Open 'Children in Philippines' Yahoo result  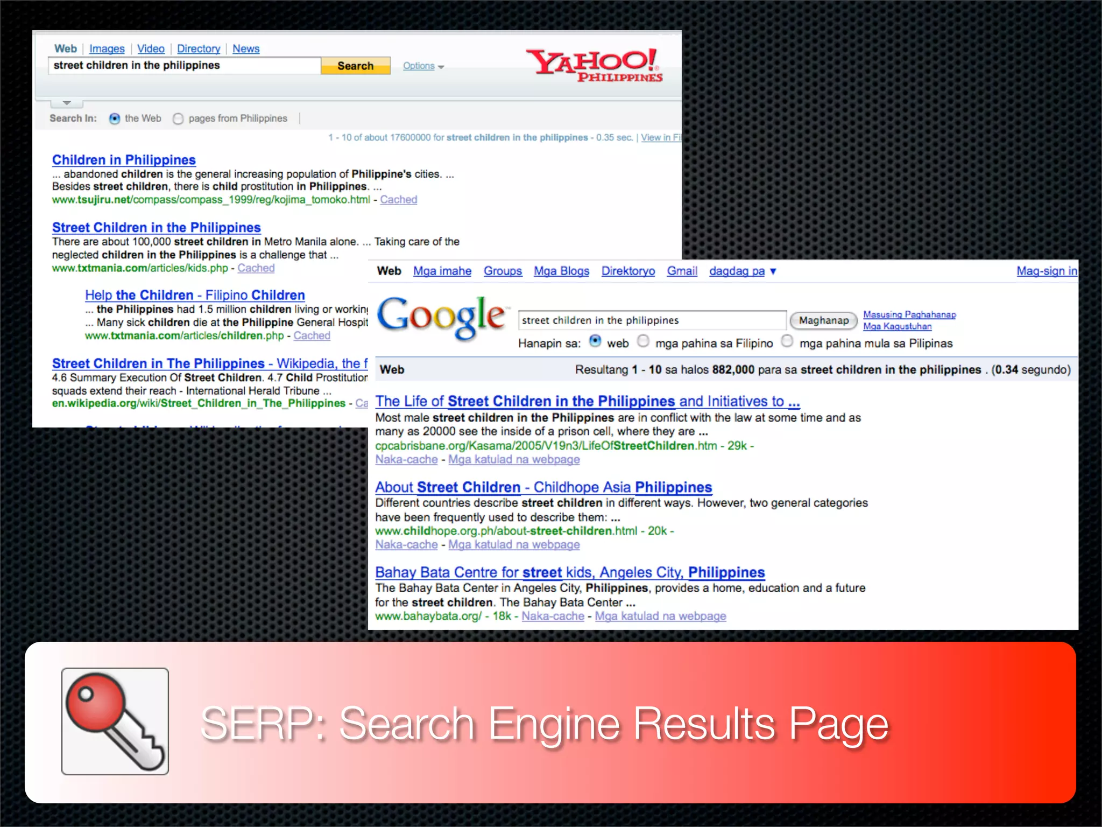124,160
